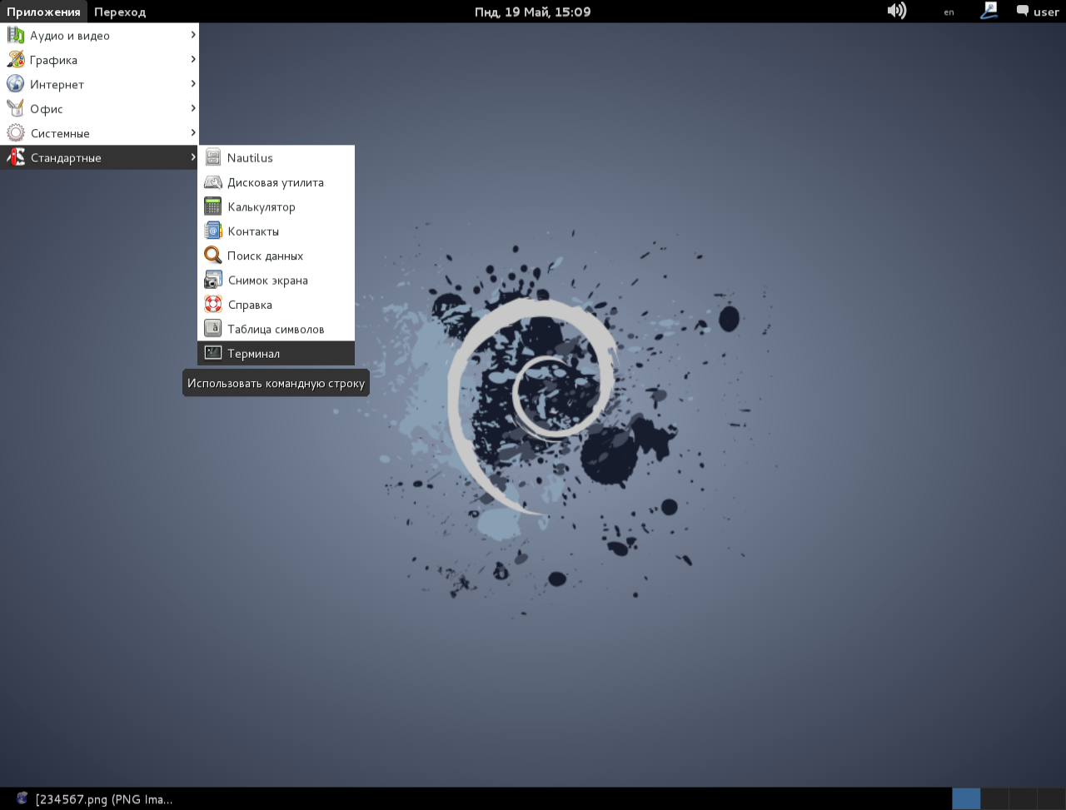Click the Системные category label
Image resolution: width=1066 pixels, height=810 pixels.
click(x=60, y=133)
